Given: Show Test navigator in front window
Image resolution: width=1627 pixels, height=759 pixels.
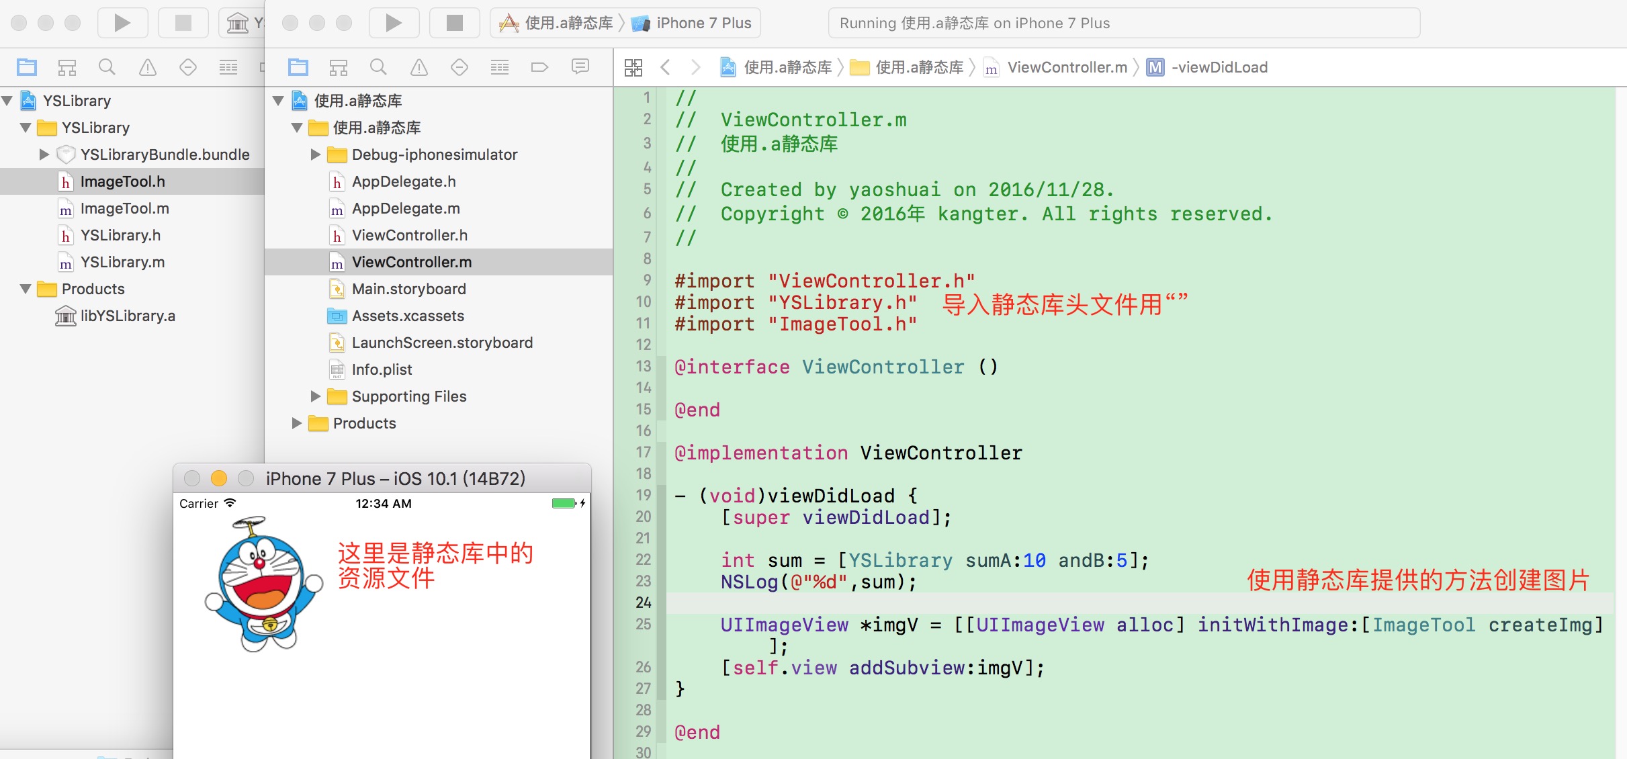Looking at the screenshot, I should point(459,66).
